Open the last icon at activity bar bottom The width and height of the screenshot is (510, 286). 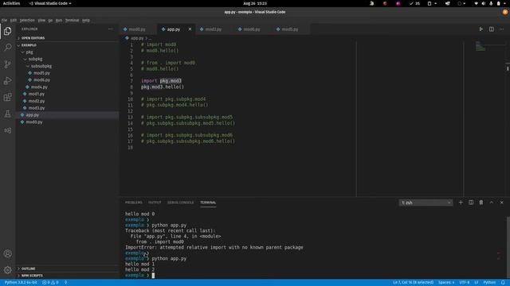(7, 269)
